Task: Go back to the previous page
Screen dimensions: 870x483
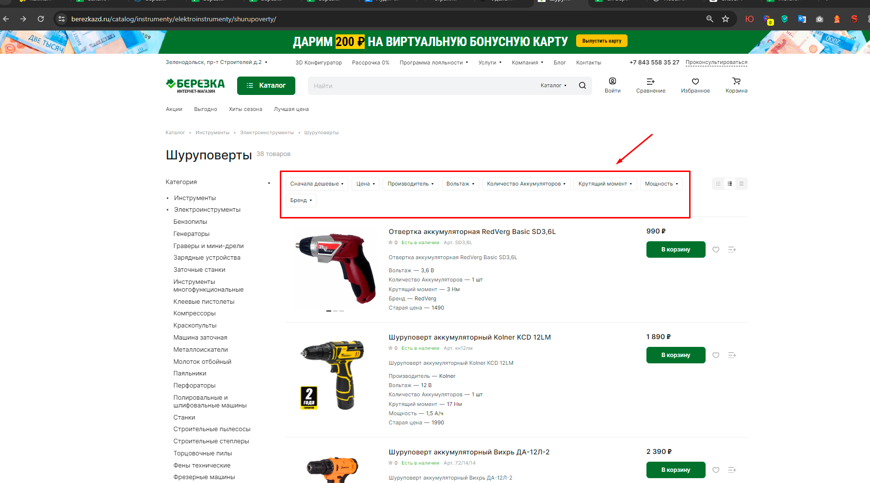Action: coord(6,19)
